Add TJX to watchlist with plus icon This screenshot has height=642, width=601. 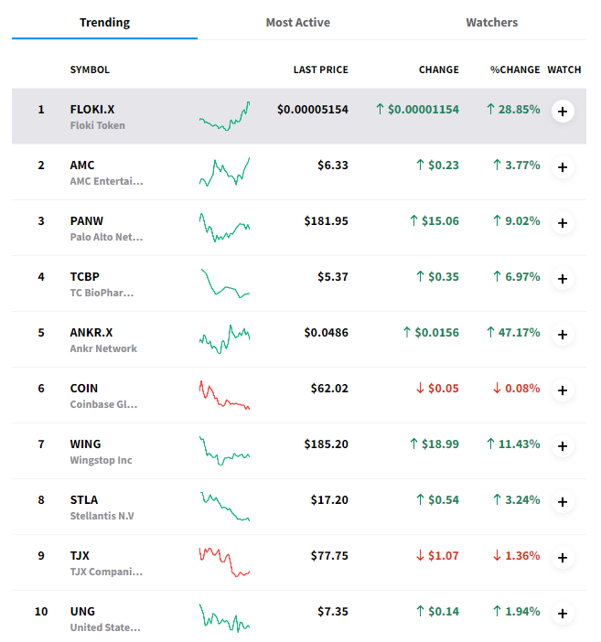coord(563,558)
